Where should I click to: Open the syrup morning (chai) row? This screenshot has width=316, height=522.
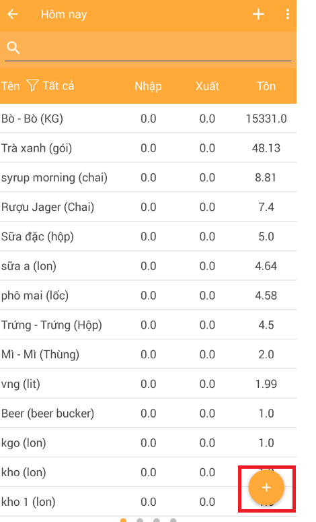(148, 177)
